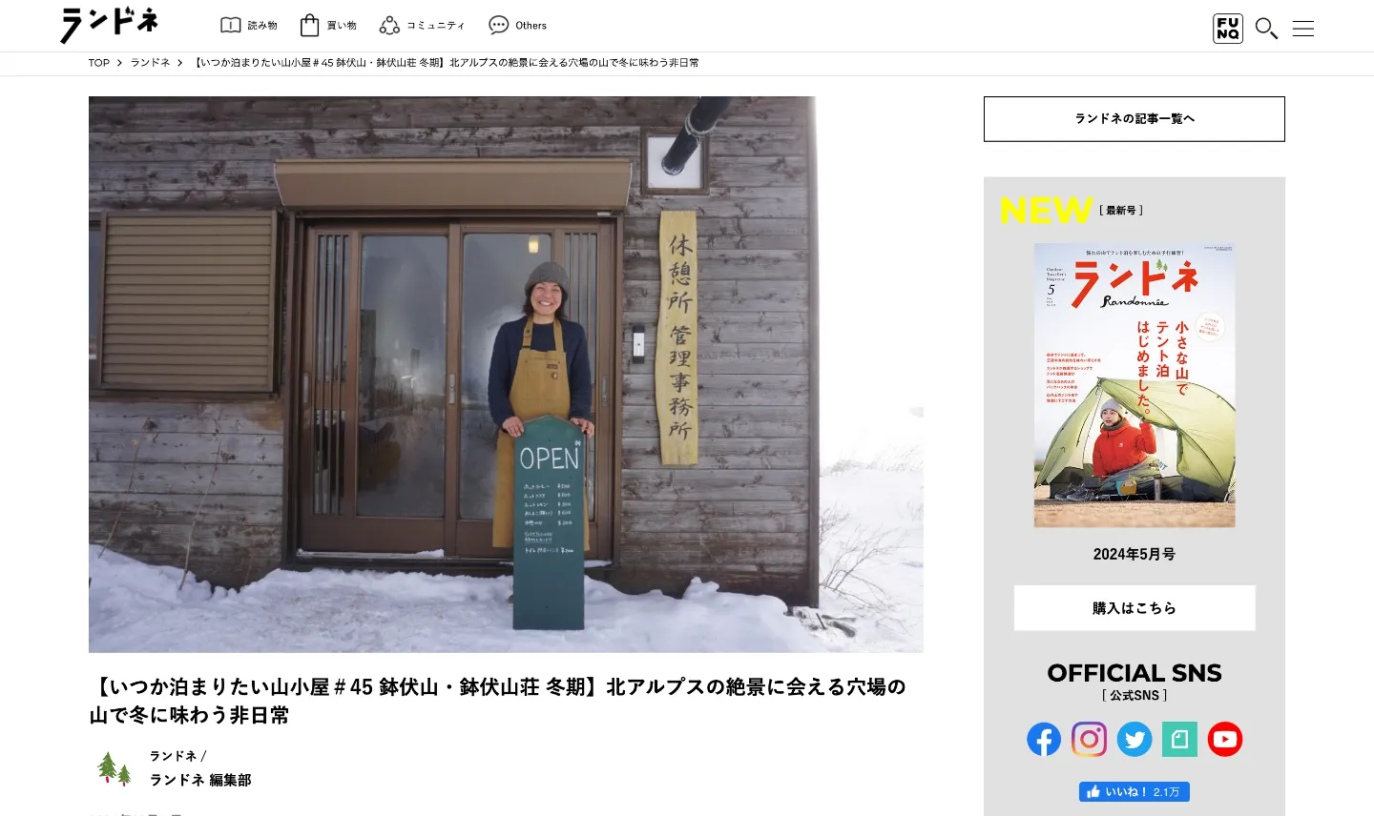Like the page with いいね! button
The height and width of the screenshot is (816, 1374).
tap(1135, 792)
